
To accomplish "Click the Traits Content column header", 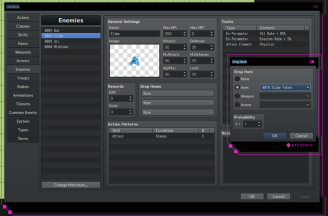I will [280, 28].
